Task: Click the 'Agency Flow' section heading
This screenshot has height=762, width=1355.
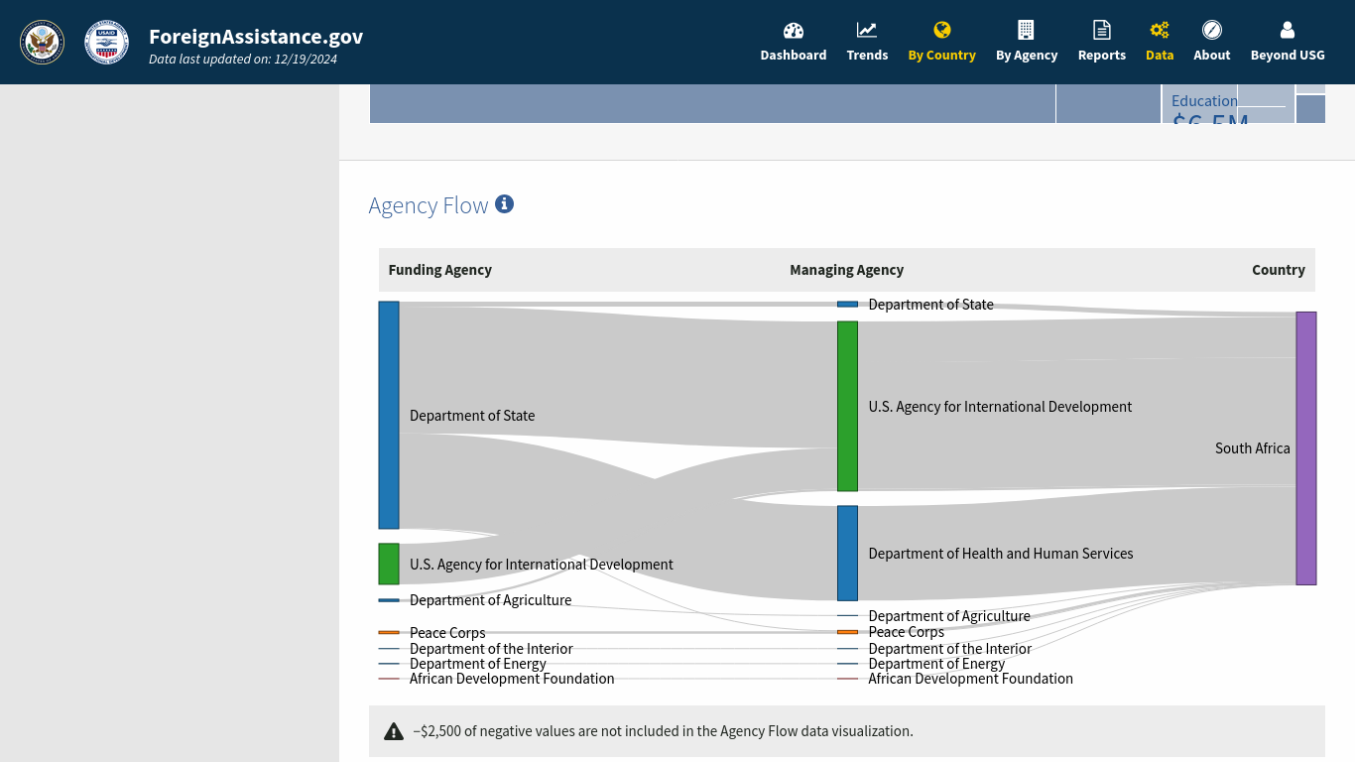Action: [x=429, y=205]
